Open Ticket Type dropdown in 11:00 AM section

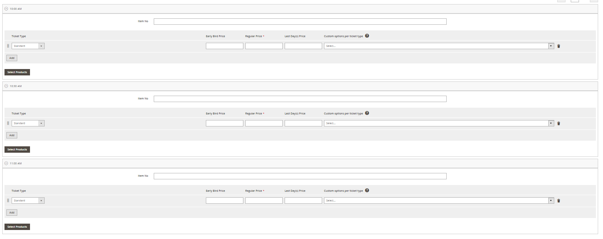[28, 201]
